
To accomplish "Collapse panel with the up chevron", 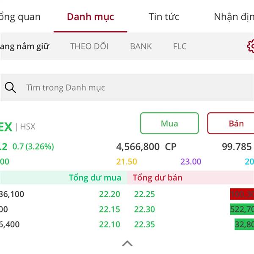I will pos(127,243).
